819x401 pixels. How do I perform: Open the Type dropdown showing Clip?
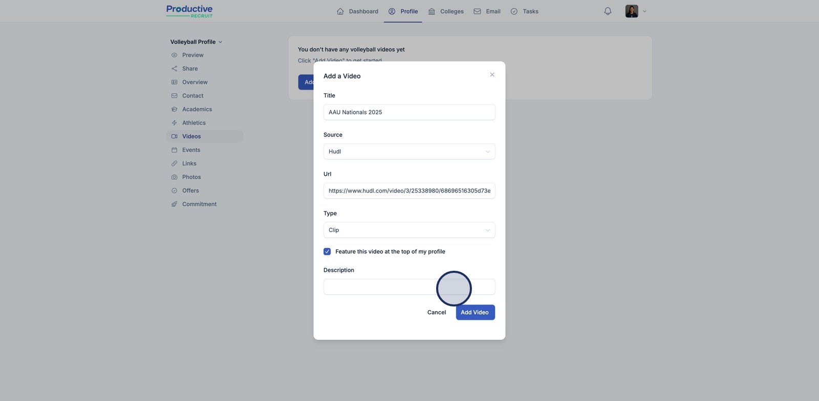[x=409, y=230]
